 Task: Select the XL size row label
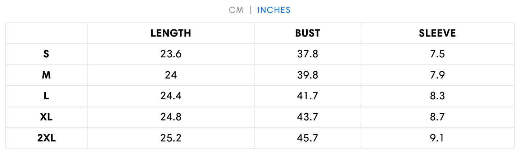click(46, 117)
